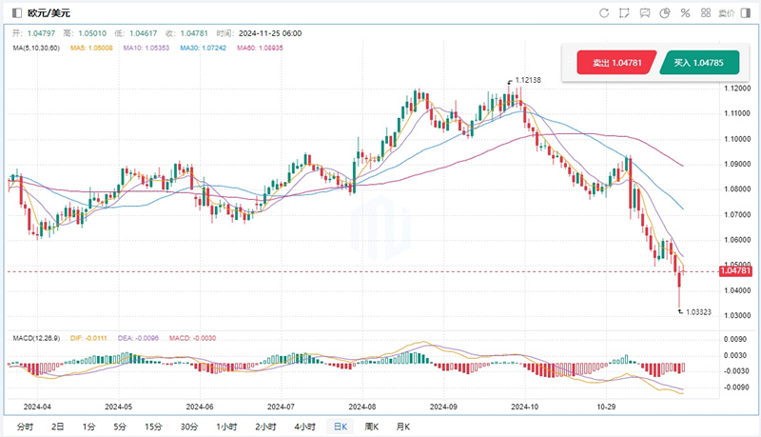Toggle the right sidebar panel icon
Image resolution: width=761 pixels, height=437 pixels.
[x=746, y=13]
